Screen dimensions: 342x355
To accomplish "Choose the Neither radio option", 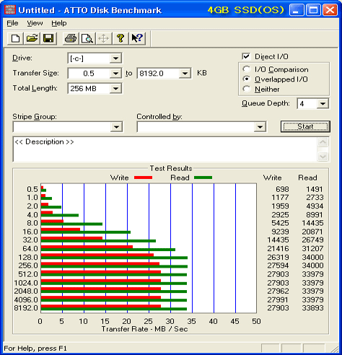I will pos(247,89).
